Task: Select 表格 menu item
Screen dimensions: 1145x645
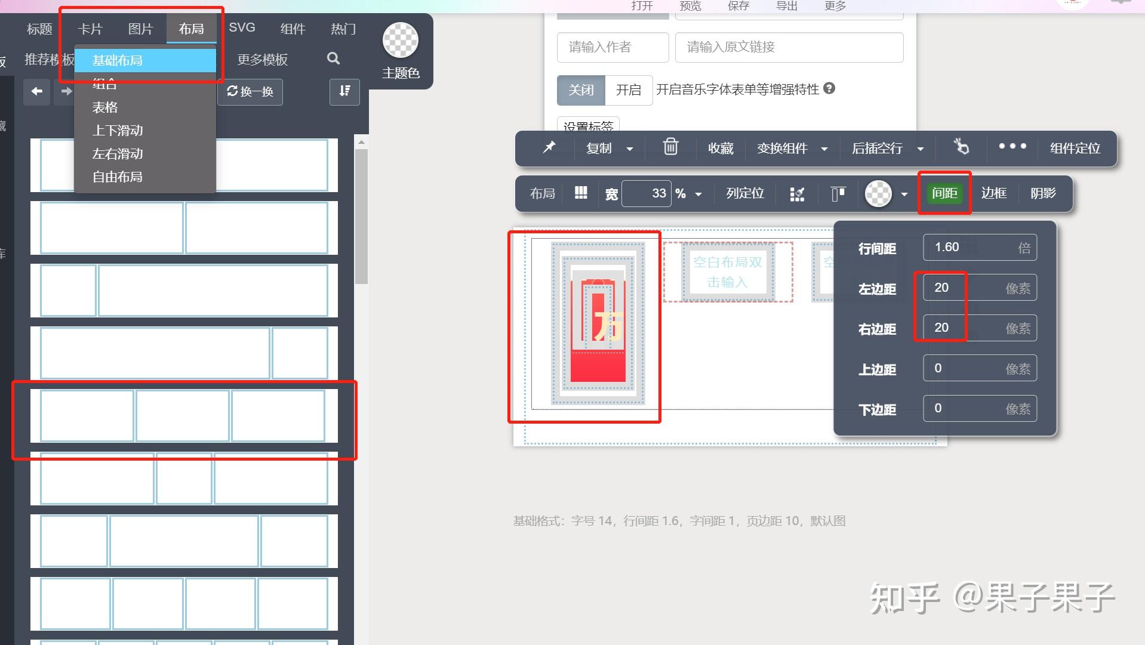Action: pyautogui.click(x=145, y=107)
